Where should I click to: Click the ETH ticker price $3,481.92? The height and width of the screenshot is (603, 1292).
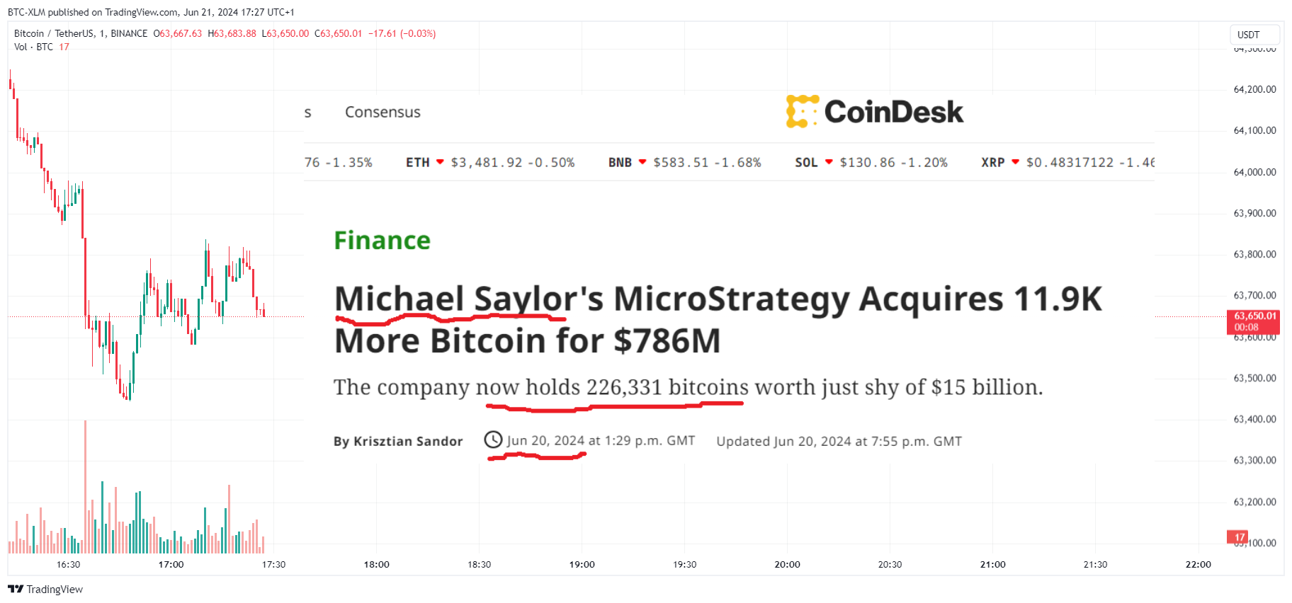[487, 162]
